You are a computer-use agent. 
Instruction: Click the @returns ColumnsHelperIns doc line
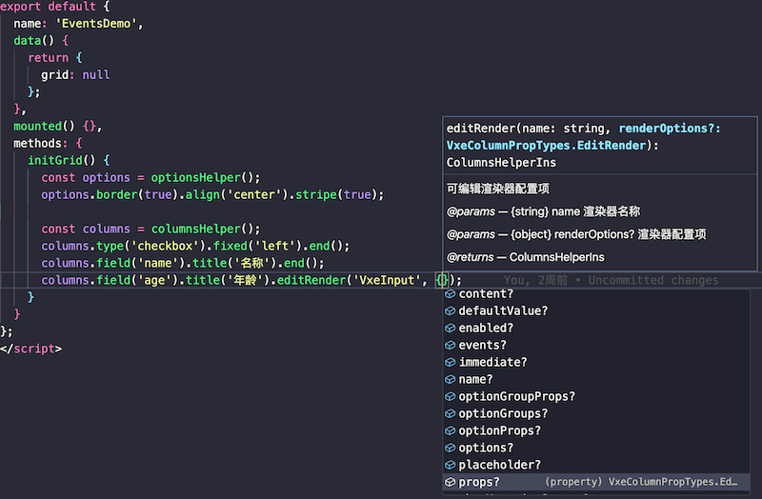coord(526,257)
